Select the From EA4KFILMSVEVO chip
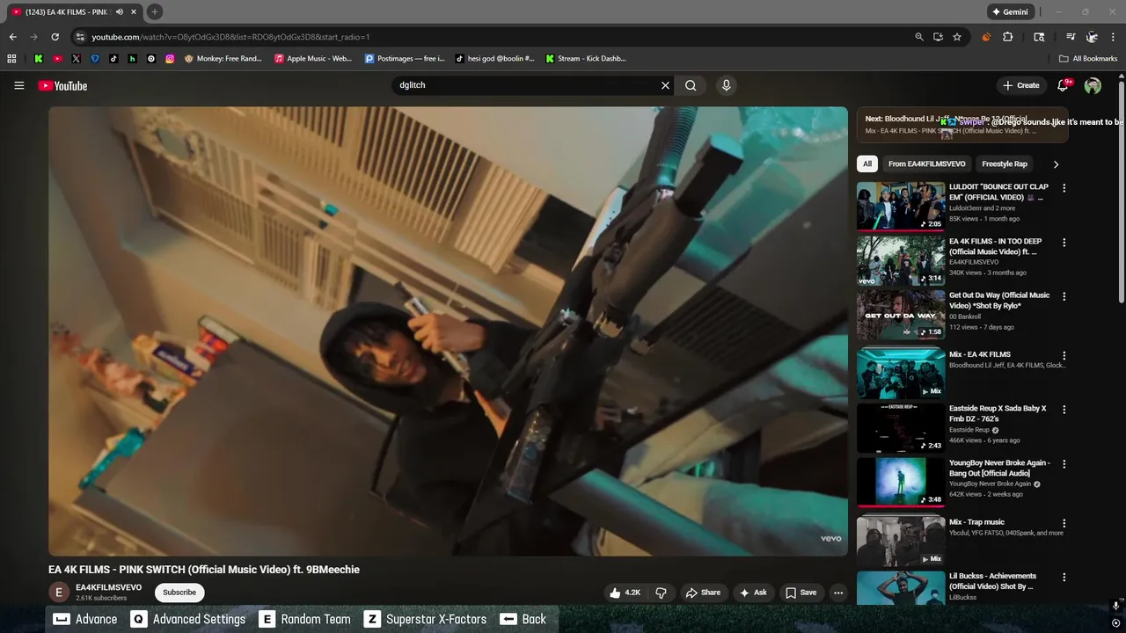Viewport: 1126px width, 633px height. [x=926, y=164]
